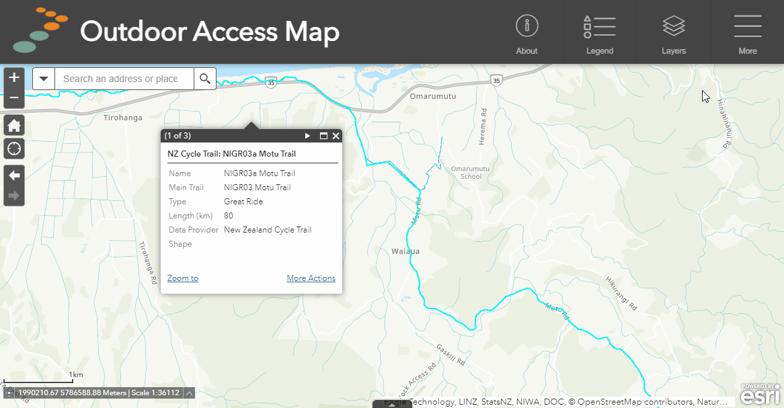Show next feature in the popup
Screen dimensions: 784x408
(307, 136)
